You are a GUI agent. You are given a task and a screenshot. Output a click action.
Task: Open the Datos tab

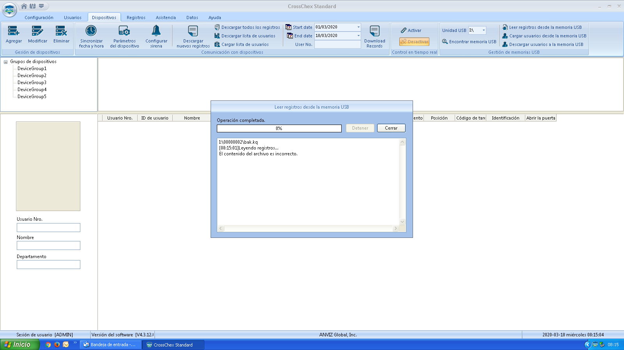point(192,18)
